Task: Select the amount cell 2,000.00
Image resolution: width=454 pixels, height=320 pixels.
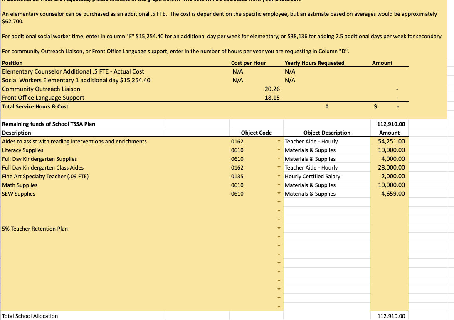Action: coord(390,176)
